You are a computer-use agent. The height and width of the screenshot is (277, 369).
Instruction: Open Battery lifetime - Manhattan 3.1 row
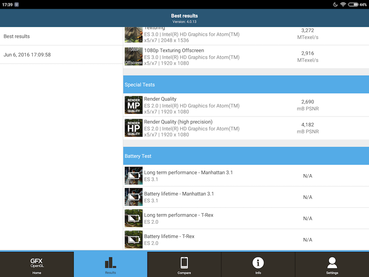click(x=246, y=197)
